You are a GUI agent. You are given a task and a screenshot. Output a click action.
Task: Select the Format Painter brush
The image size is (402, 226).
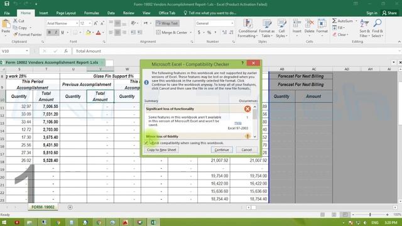(x=15, y=35)
